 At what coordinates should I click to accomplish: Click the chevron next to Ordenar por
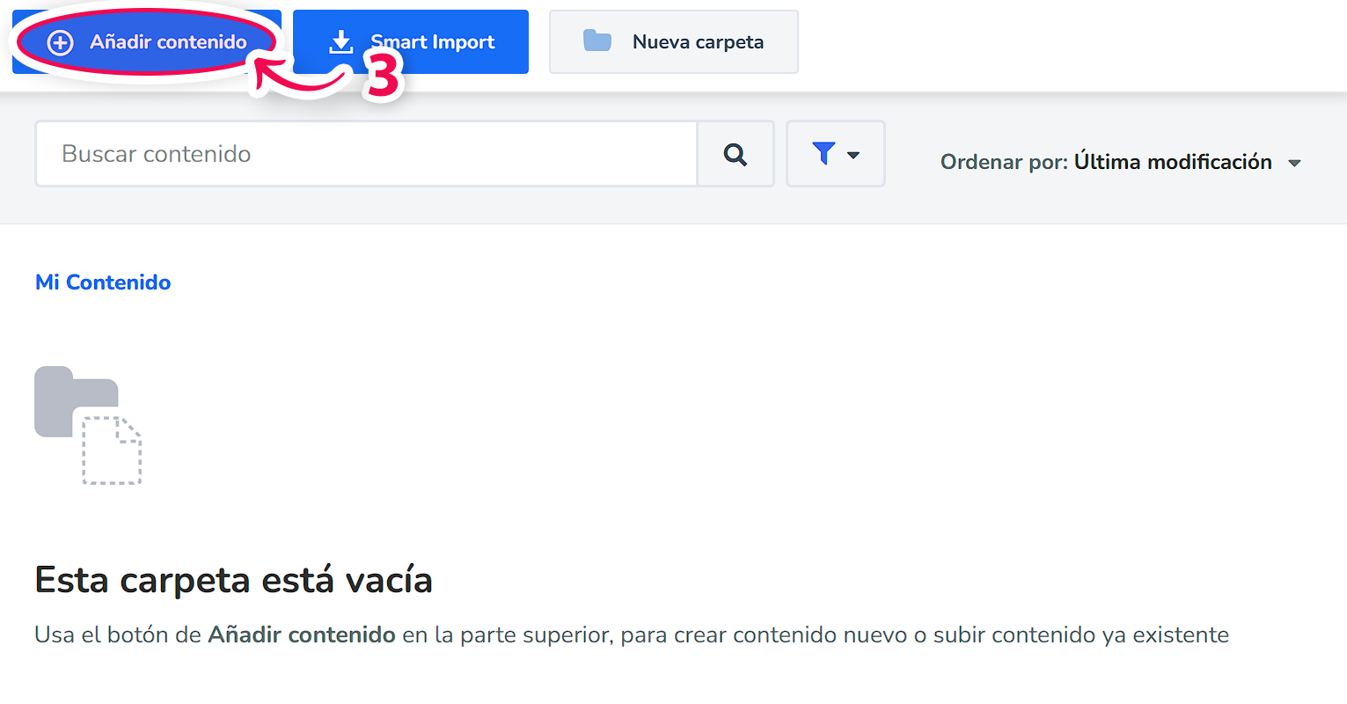[1295, 162]
